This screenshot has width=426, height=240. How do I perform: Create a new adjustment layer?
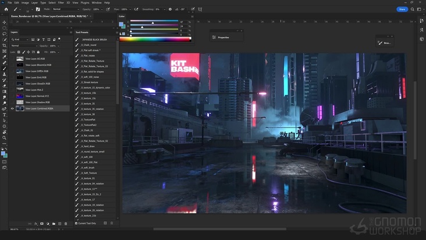click(x=48, y=224)
